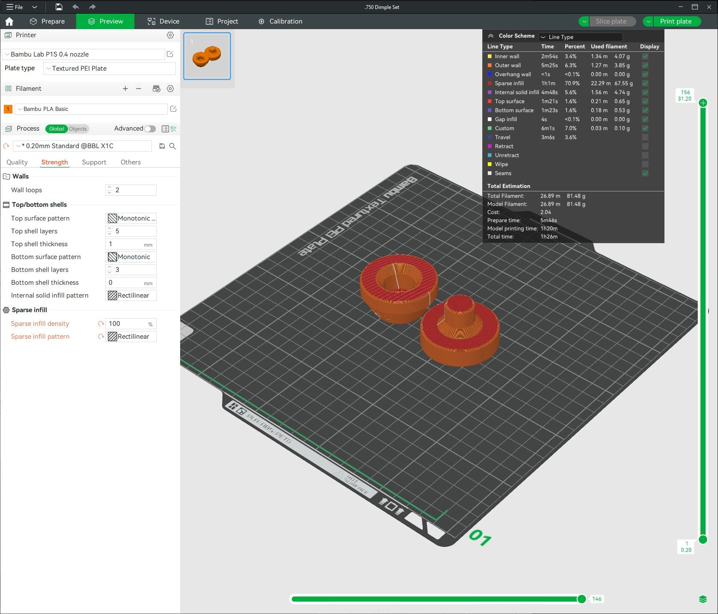Edit the Bambu PLA Basic preset
The height and width of the screenshot is (614, 718).
pyautogui.click(x=173, y=109)
